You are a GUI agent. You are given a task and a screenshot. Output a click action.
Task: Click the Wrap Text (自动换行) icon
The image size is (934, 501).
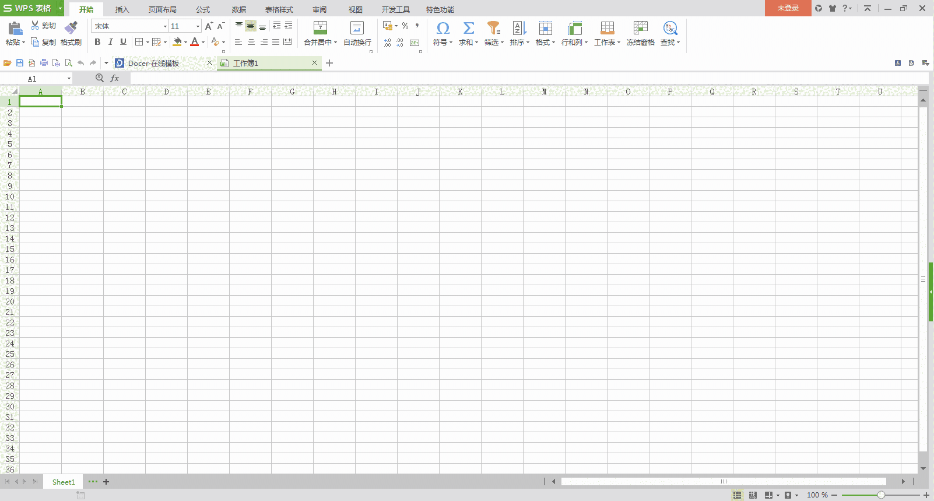(357, 28)
